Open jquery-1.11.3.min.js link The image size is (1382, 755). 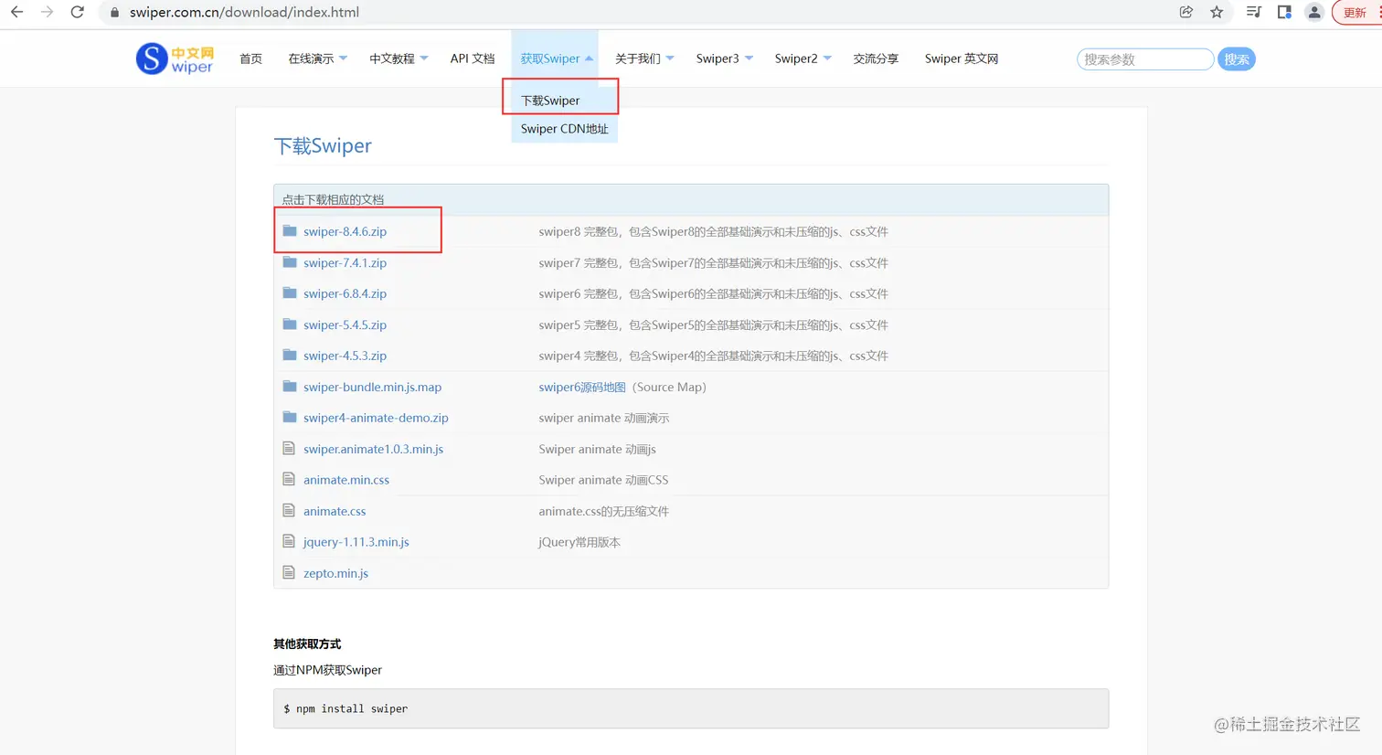tap(356, 542)
